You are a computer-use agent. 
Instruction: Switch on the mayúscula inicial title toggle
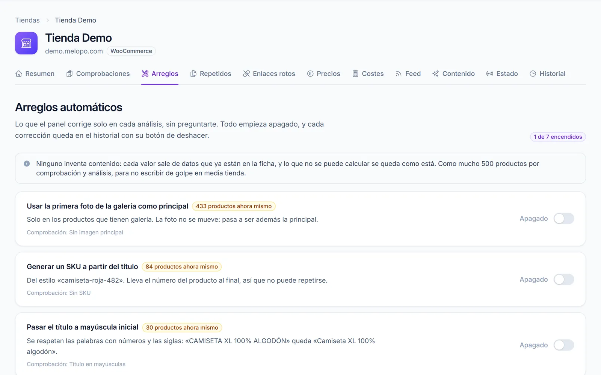click(x=564, y=345)
